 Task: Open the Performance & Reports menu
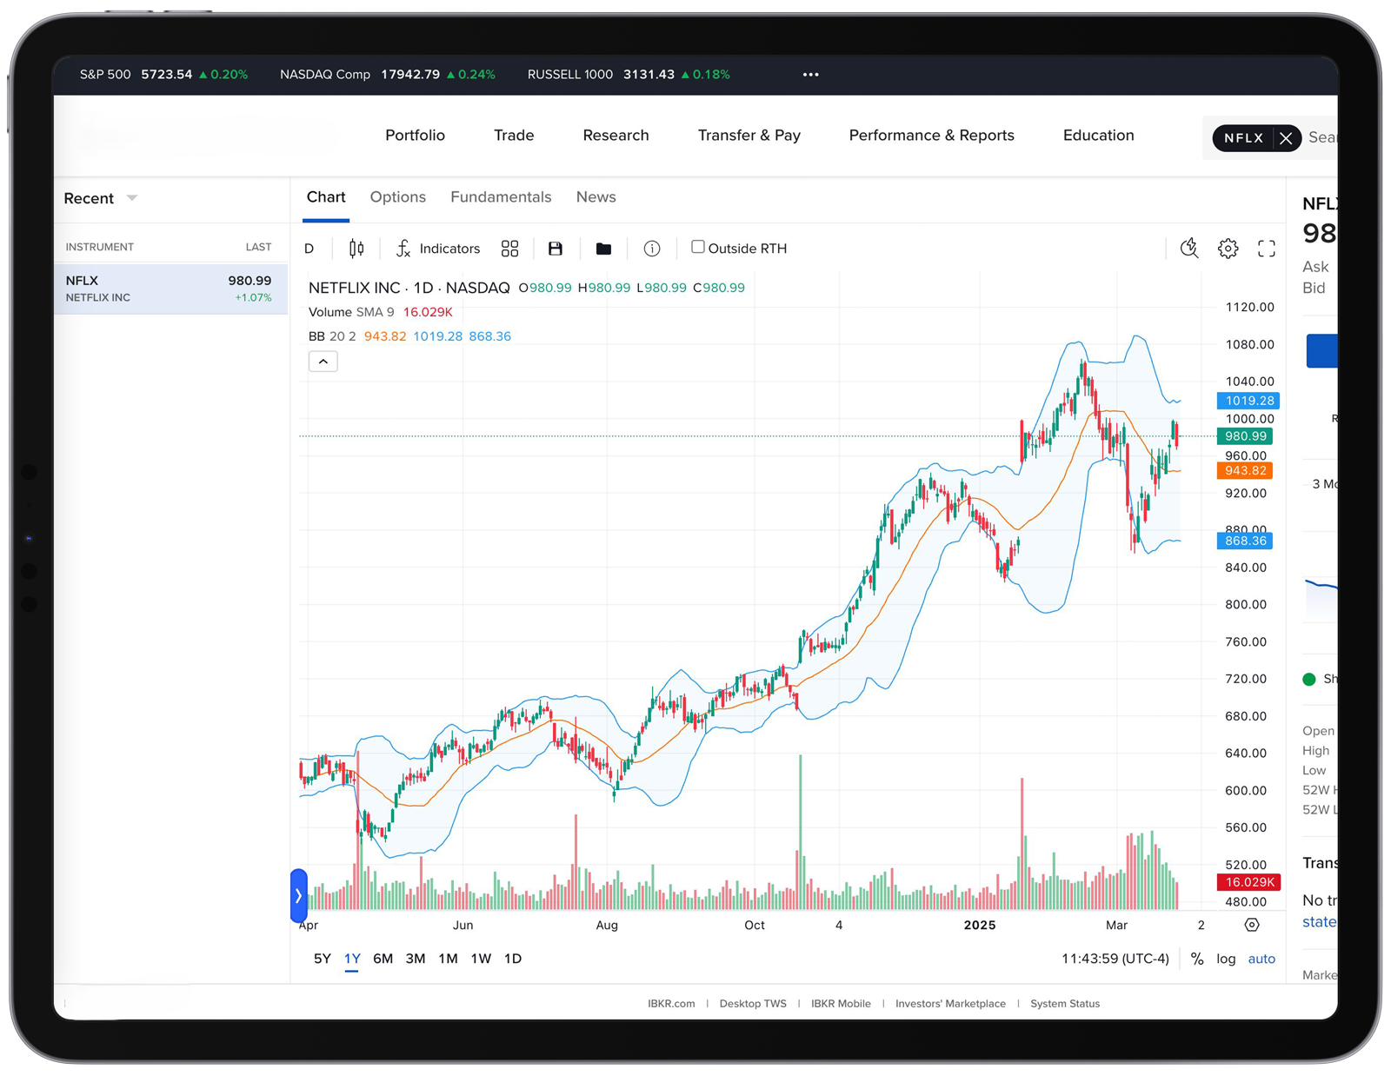[931, 136]
